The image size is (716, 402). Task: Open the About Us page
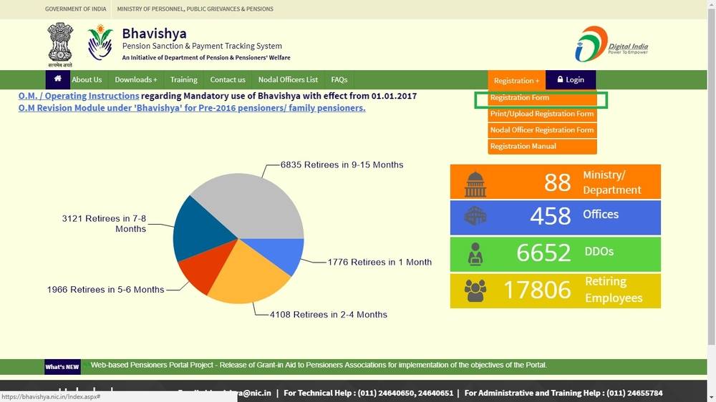(87, 80)
